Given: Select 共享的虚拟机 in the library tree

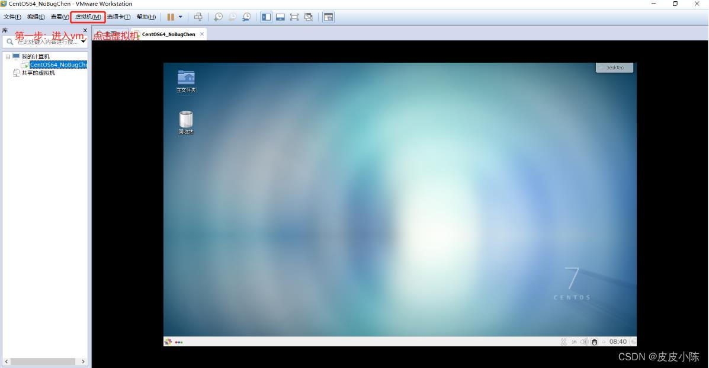Looking at the screenshot, I should point(39,73).
